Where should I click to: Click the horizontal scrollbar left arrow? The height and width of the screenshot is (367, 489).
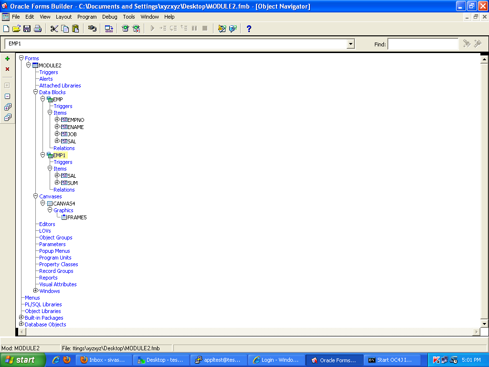point(22,332)
